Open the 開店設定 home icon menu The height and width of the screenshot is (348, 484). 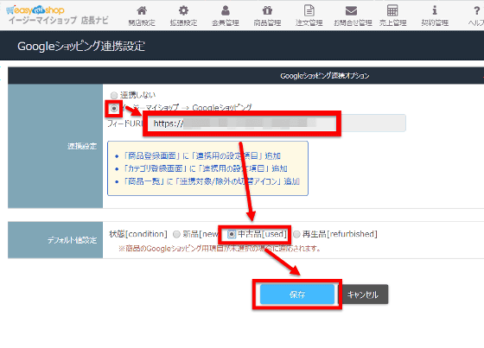[142, 16]
